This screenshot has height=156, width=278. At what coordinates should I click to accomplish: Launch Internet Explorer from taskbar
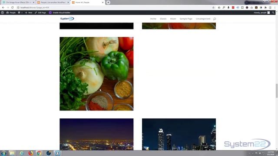[x=22, y=153]
